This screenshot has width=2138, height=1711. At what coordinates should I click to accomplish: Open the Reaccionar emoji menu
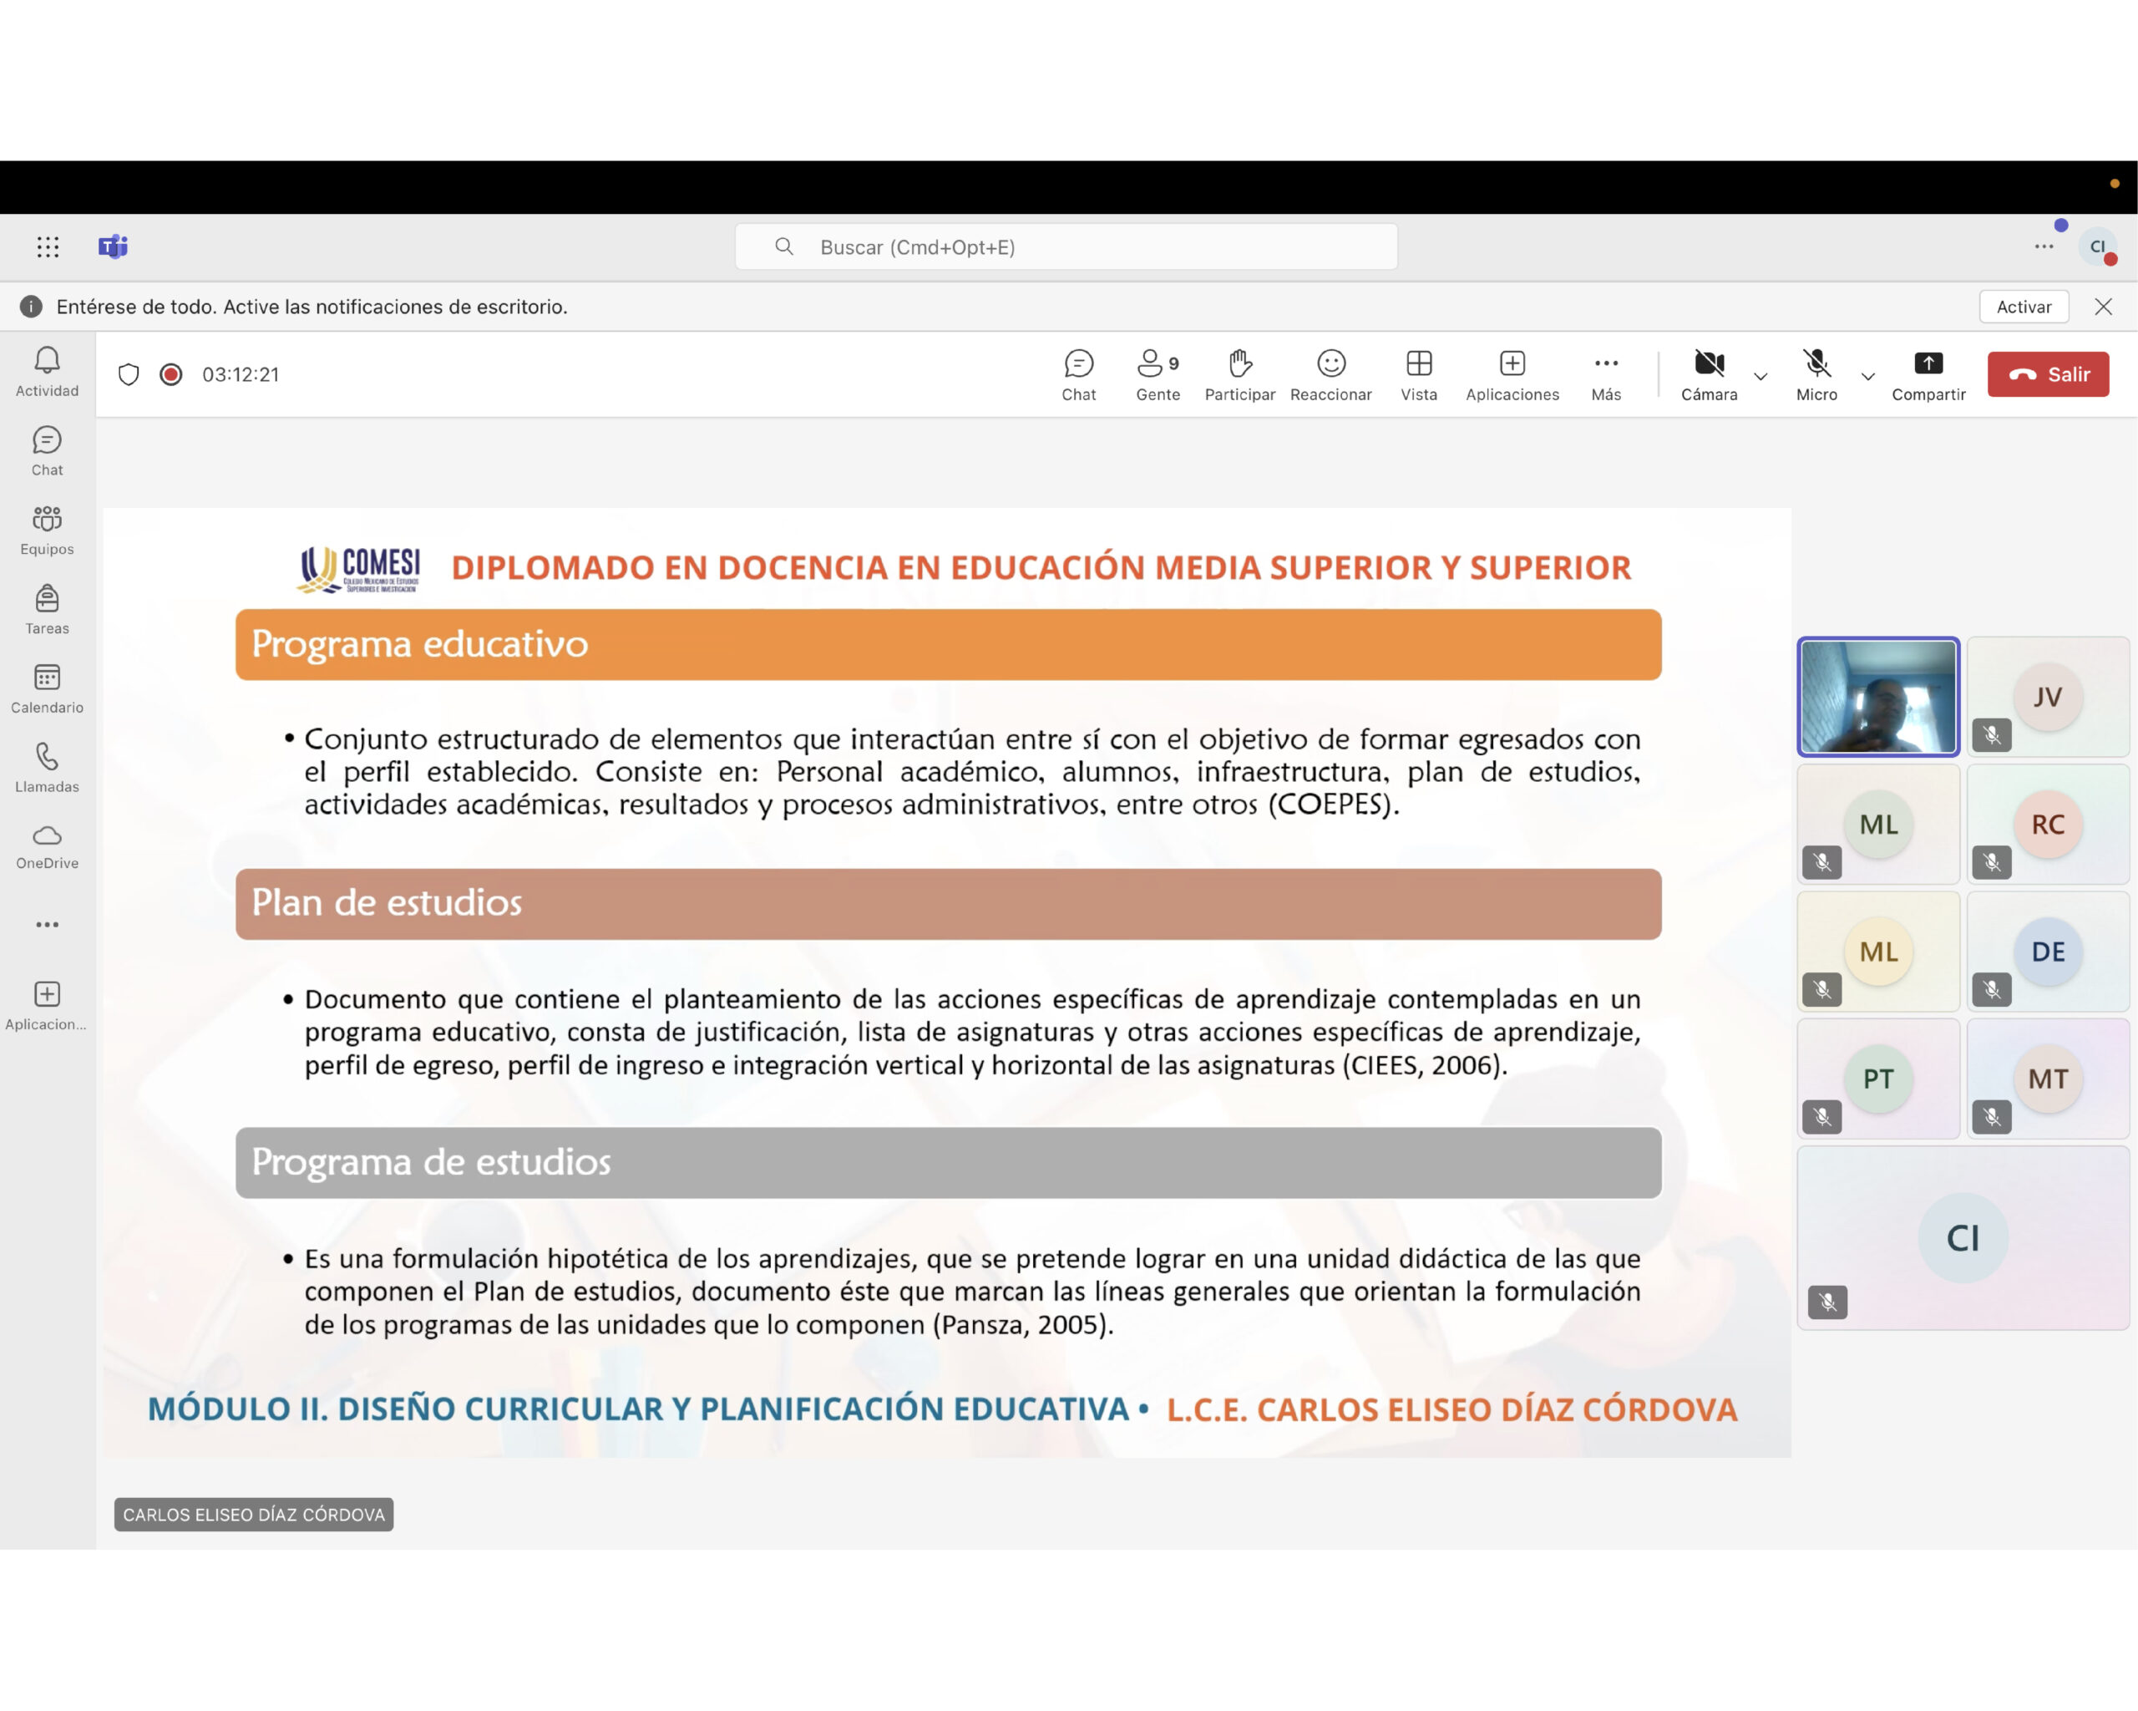click(x=1330, y=375)
